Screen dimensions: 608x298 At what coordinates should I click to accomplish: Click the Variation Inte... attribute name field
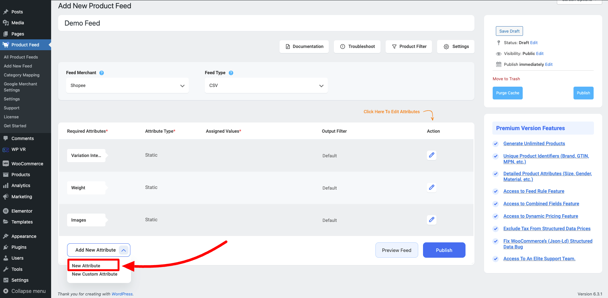click(x=86, y=155)
